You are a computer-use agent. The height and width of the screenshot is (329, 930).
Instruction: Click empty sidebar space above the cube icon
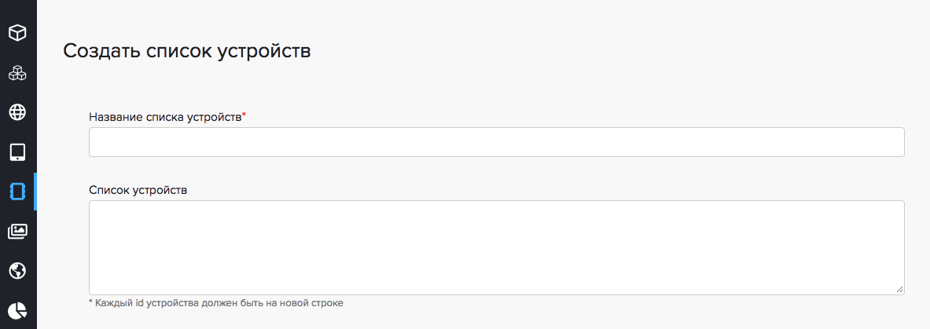[17, 8]
